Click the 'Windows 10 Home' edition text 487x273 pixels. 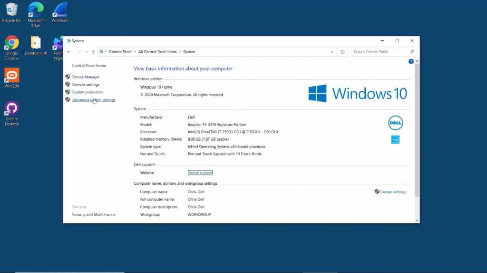(156, 87)
